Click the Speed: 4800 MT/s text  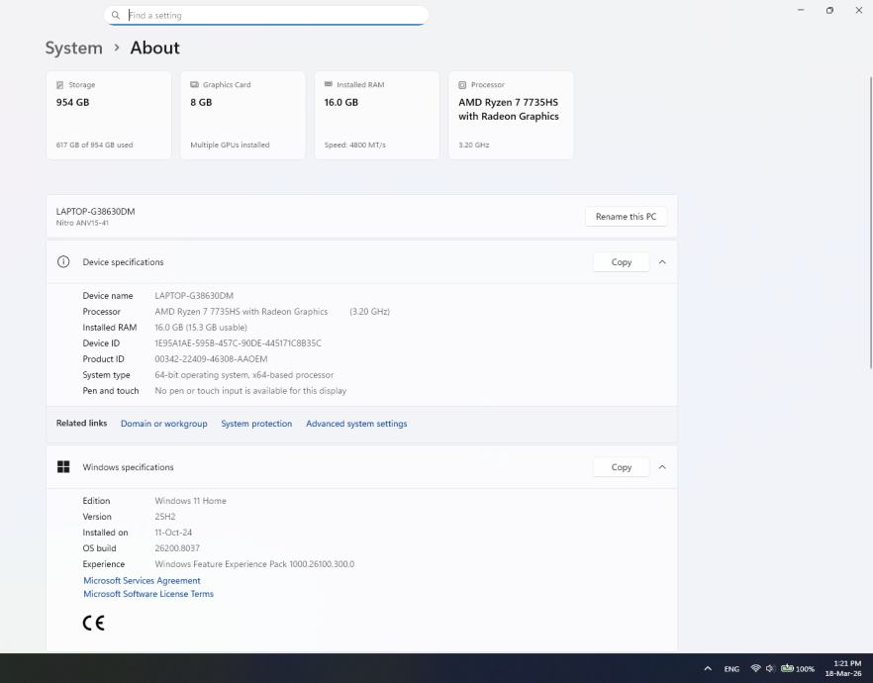point(354,145)
